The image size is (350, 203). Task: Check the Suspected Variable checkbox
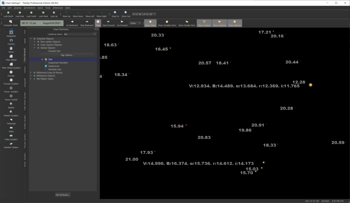point(42,63)
